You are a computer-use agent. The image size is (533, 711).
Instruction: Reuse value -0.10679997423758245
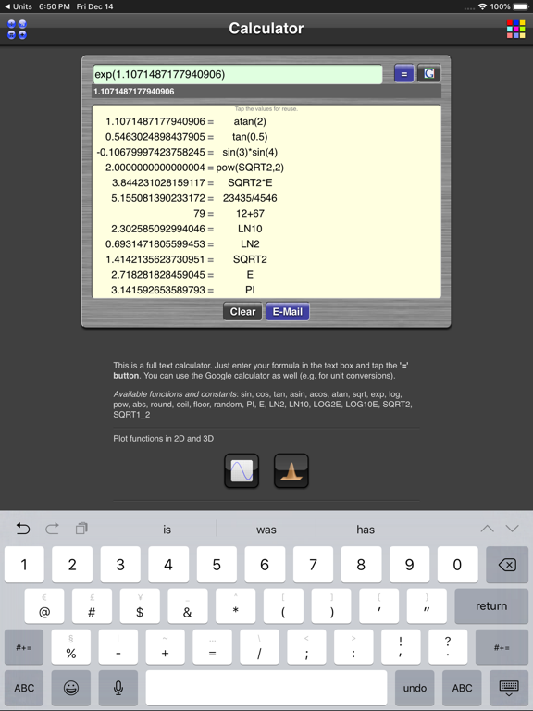pyautogui.click(x=151, y=153)
